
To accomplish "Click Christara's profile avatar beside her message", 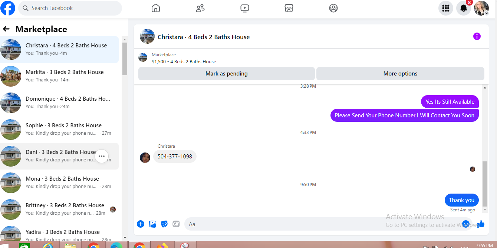I will coord(145,158).
